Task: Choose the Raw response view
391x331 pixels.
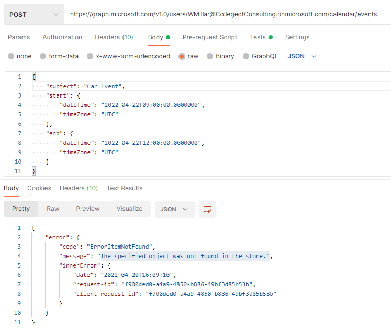Action: (53, 209)
